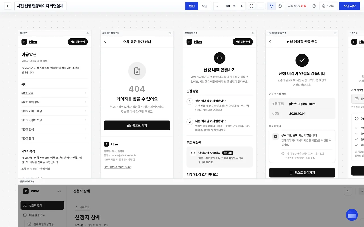Click the Pilvo logo in 신청 내역 연결 frame
Screen dimensions: 364x227
[x=194, y=42]
